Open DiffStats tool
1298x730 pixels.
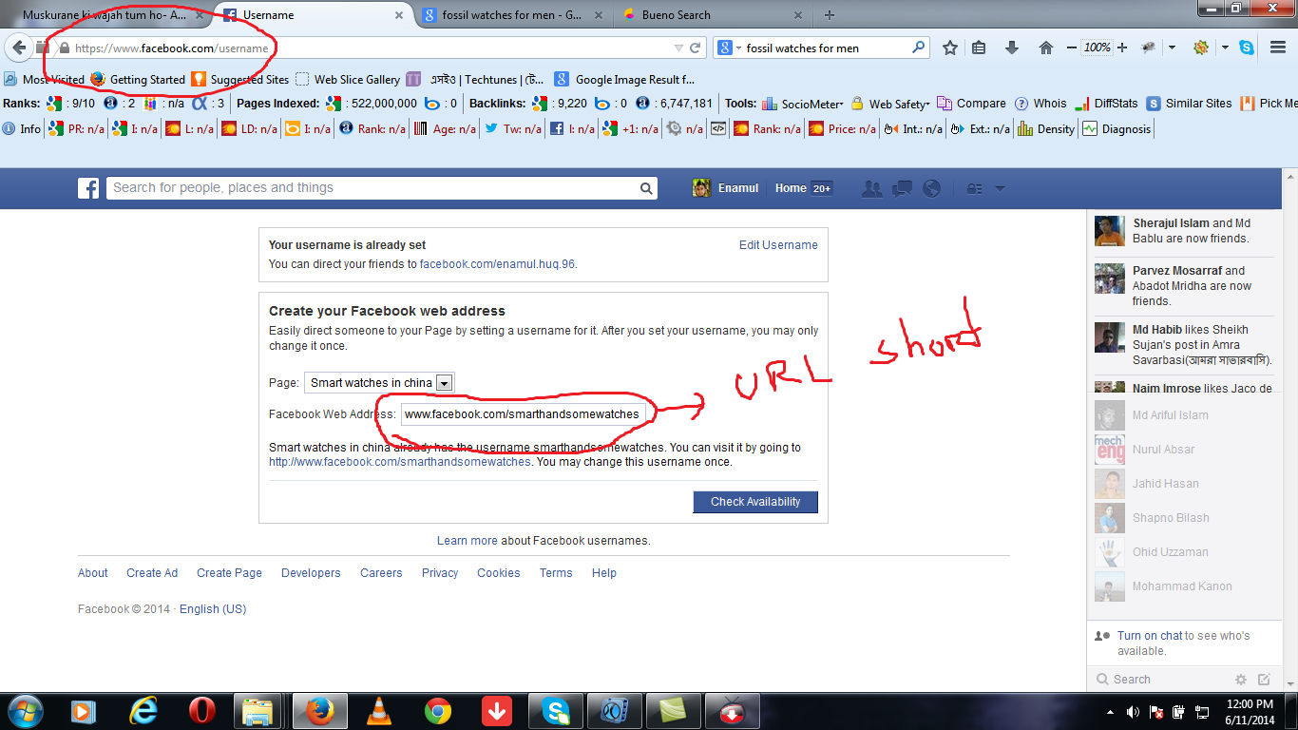(x=1106, y=104)
